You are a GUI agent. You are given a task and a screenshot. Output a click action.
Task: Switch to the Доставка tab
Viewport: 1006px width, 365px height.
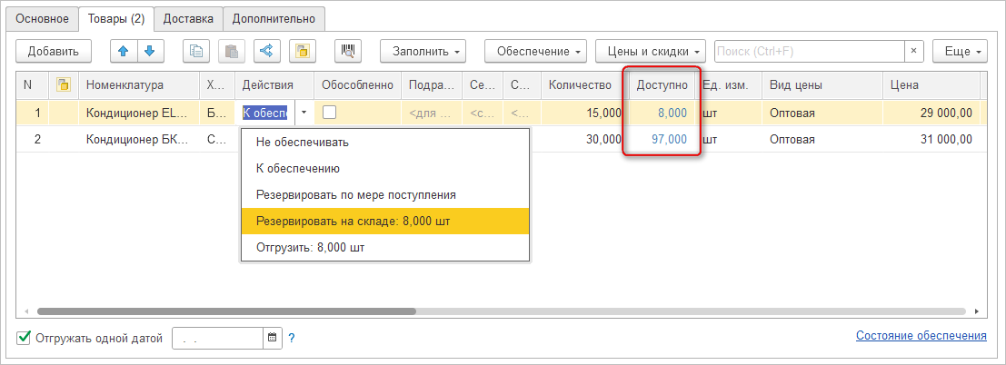click(x=188, y=18)
